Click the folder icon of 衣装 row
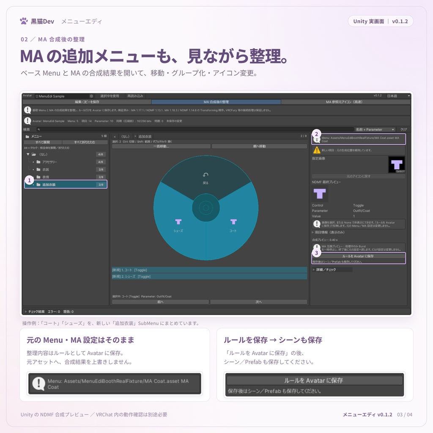433x433 pixels. point(38,169)
